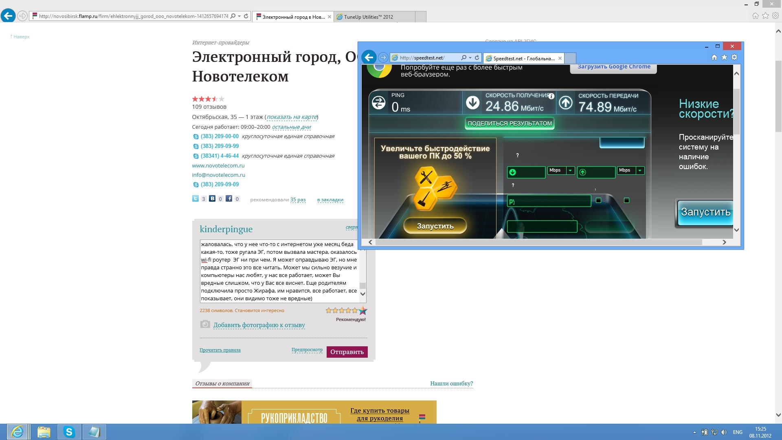Click search magnifier in Flamp address bar

tap(233, 16)
